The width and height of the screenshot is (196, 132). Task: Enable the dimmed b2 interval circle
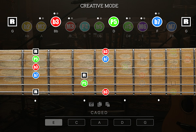click(x=27, y=27)
